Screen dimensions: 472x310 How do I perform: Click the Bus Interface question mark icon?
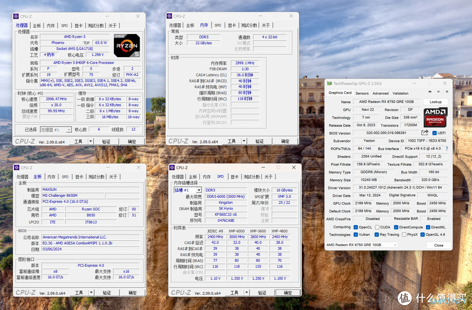[446, 149]
